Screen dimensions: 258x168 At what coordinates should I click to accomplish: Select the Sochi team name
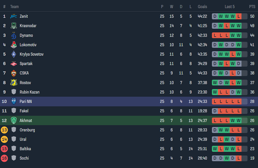click(x=24, y=158)
